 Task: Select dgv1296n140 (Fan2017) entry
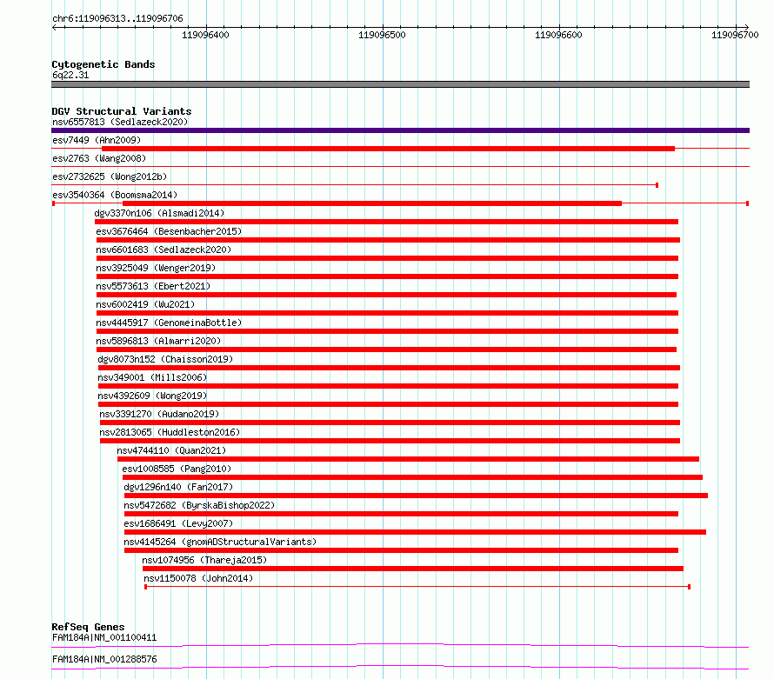click(178, 487)
